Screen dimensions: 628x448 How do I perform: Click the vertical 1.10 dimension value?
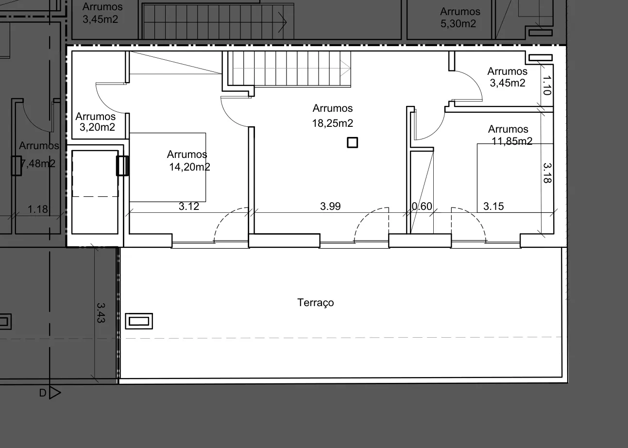[x=546, y=86]
